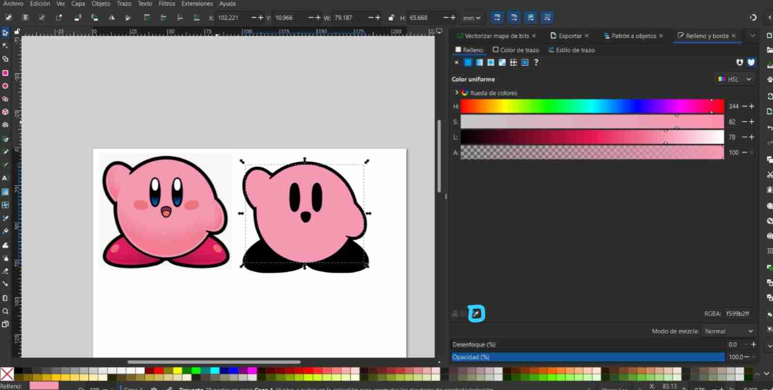Toggle move gradients with object
The width and height of the screenshot is (773, 390).
pyautogui.click(x=530, y=18)
